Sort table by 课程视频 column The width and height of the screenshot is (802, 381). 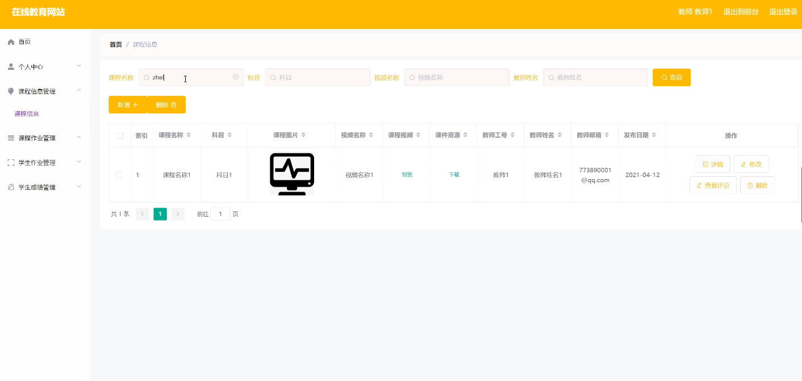(x=419, y=136)
